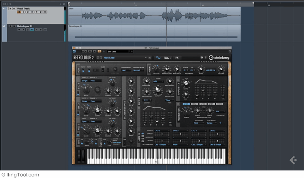This screenshot has height=178, width=304.
Task: Toggle the OSC 3 on/off switch
Action: pos(78,134)
